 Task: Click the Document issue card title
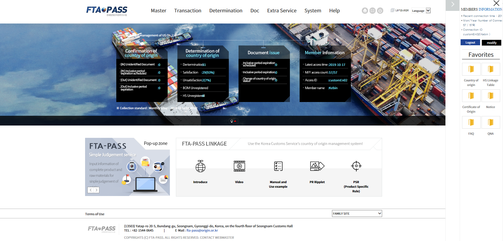(x=264, y=53)
